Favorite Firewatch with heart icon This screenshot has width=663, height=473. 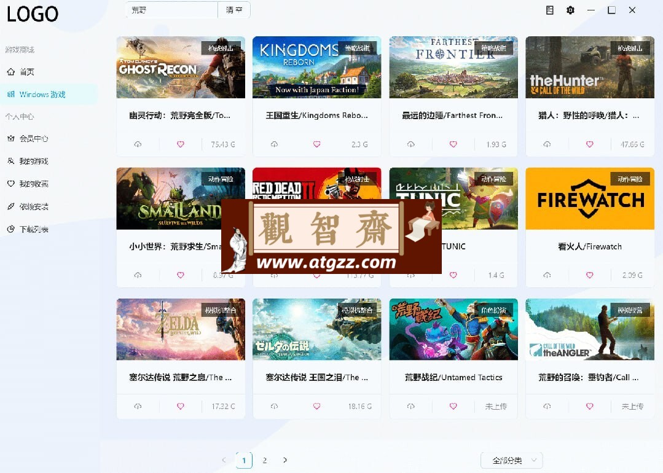pyautogui.click(x=590, y=275)
